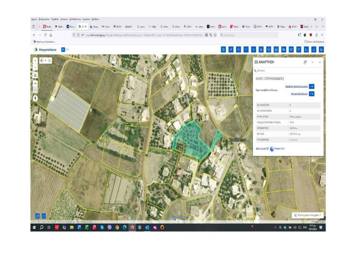Image resolution: width=356 pixels, height=267 pixels.
Task: Open the Βοήθεια menu
Action: 95,19
